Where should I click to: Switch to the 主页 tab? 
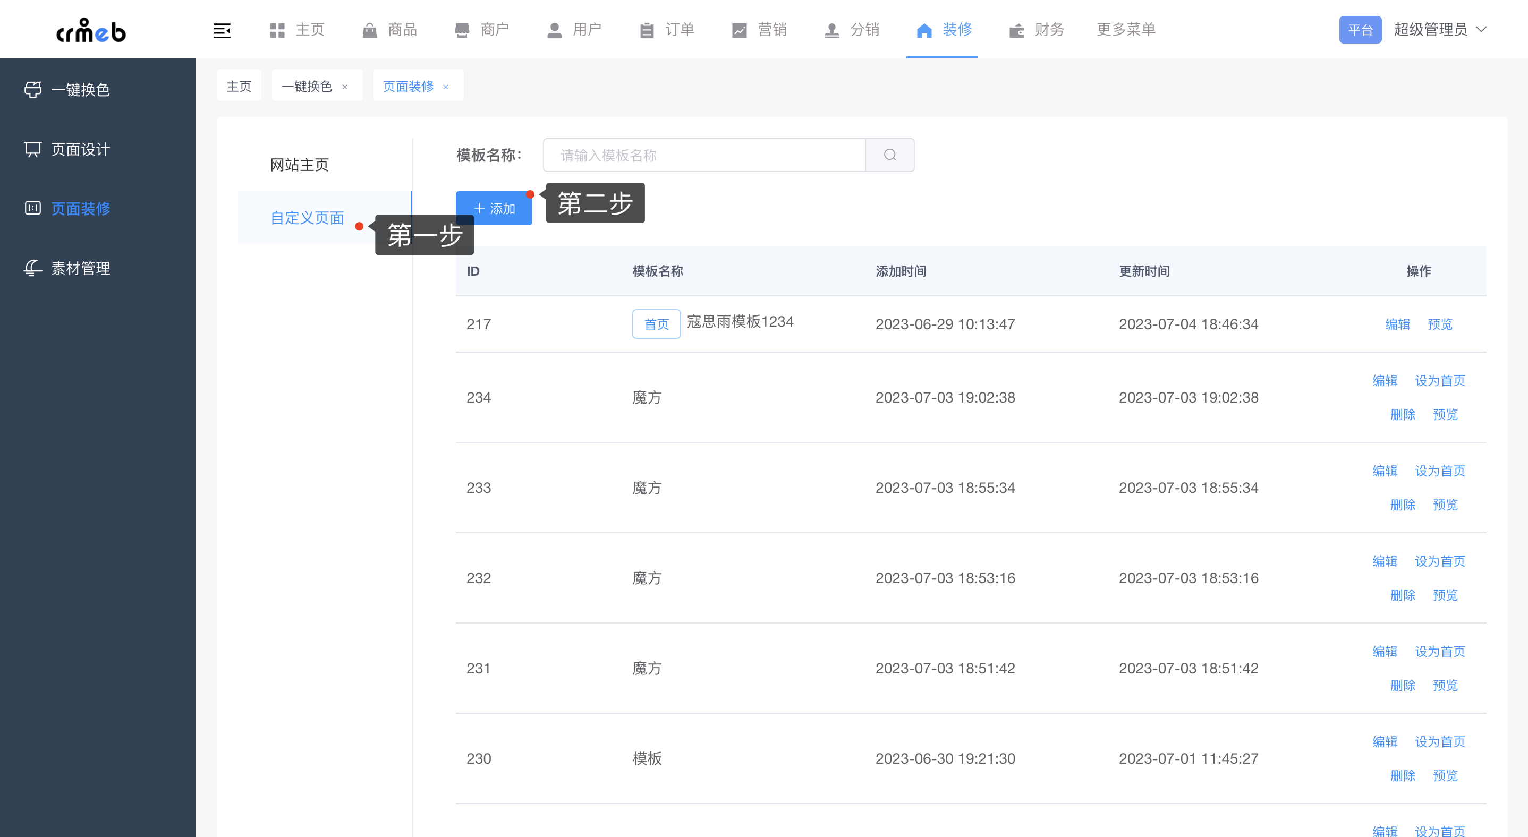tap(239, 85)
